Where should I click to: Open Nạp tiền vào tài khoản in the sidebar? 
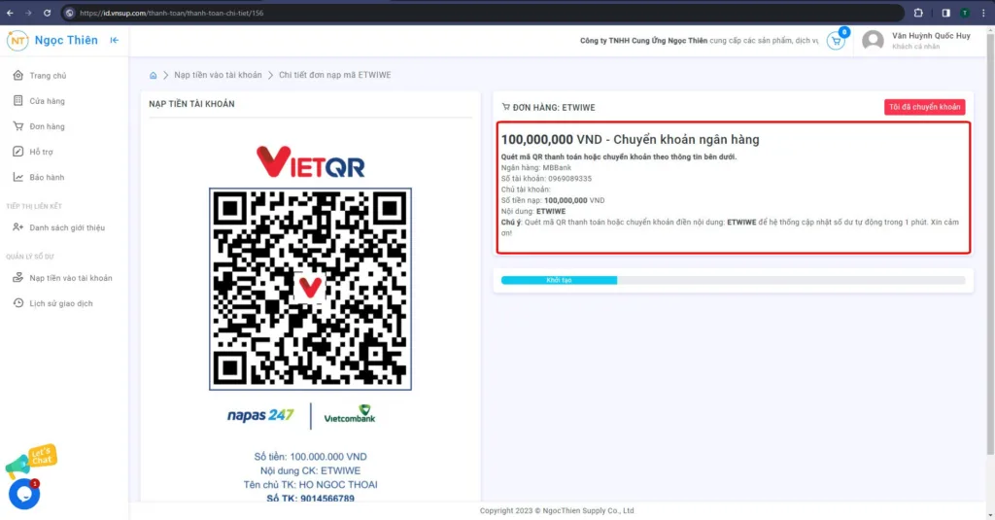[x=70, y=278]
